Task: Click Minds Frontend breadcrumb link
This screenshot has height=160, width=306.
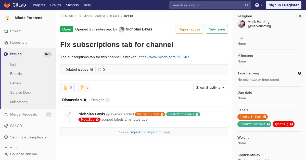Action: tap(94, 16)
